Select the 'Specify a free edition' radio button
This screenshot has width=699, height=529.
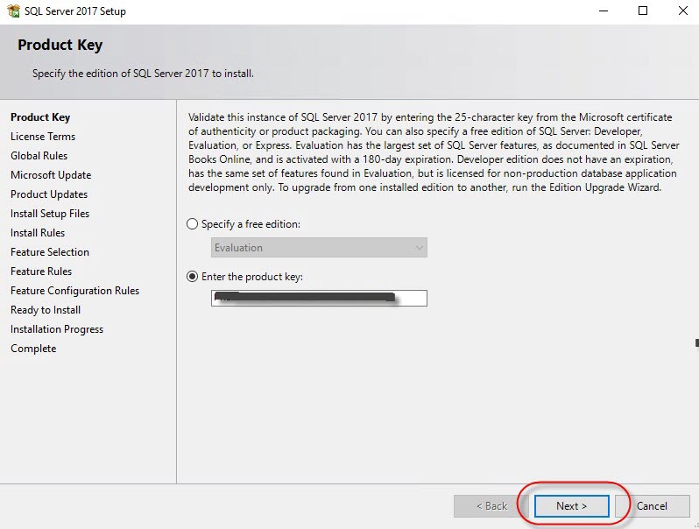[x=192, y=223]
